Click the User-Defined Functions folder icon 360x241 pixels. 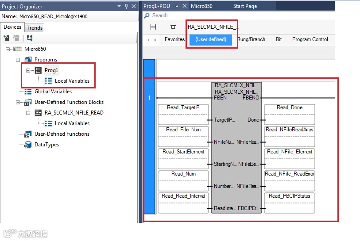coord(28,134)
